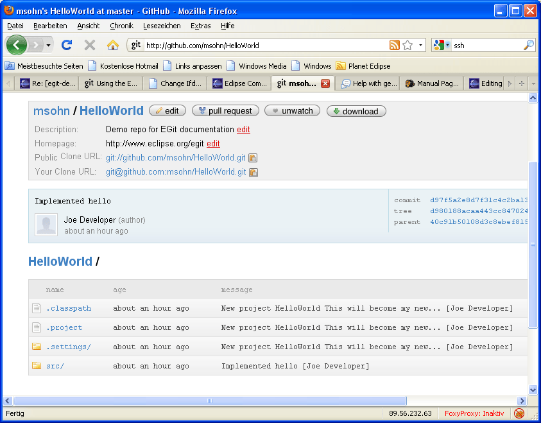Click the FoxyProxy status bar icon
Screen dimensions: 541x423
pyautogui.click(x=519, y=413)
